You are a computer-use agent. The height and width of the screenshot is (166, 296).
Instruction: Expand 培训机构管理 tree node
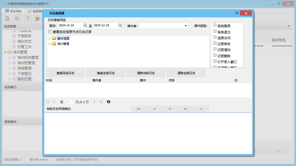click(9, 57)
